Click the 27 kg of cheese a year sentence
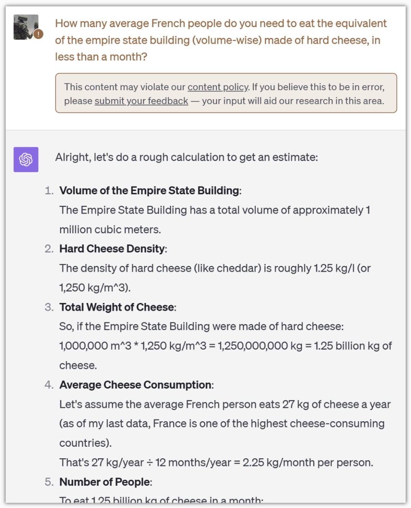 (x=224, y=404)
